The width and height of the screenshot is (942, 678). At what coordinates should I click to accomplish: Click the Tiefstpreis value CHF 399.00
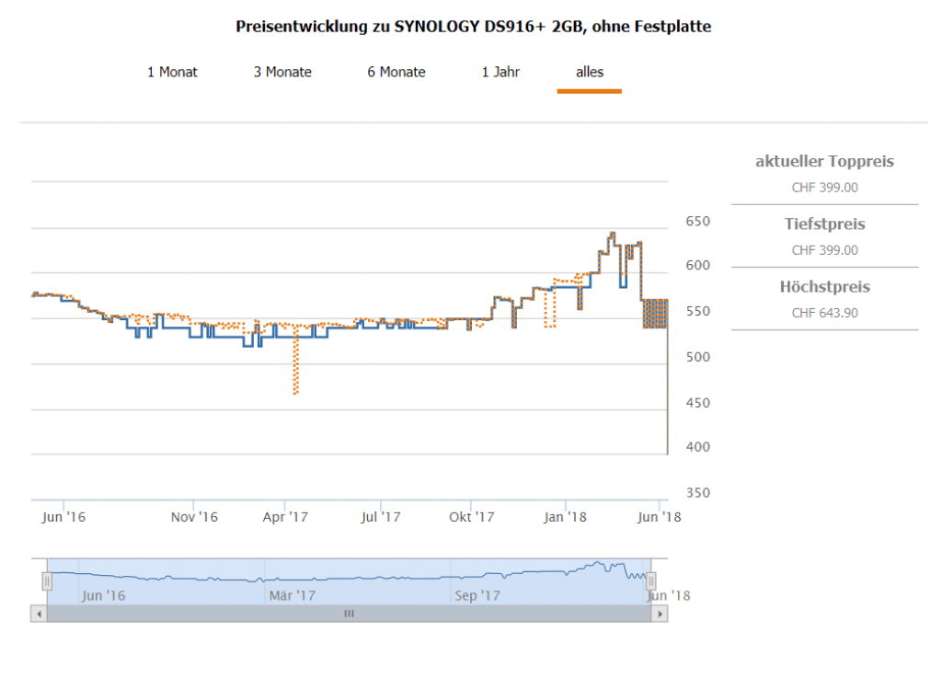824,250
